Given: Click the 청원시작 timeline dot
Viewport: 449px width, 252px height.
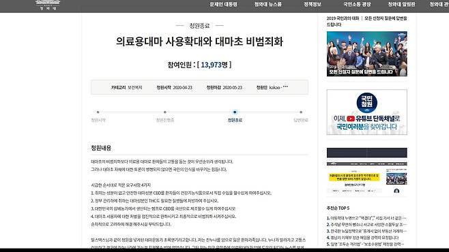Looking at the screenshot, I should [x=98, y=112].
